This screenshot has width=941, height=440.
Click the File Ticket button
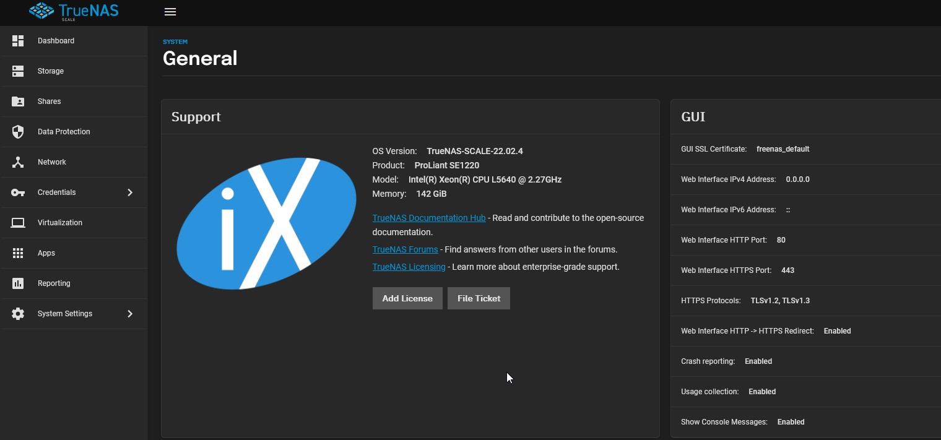(x=479, y=298)
